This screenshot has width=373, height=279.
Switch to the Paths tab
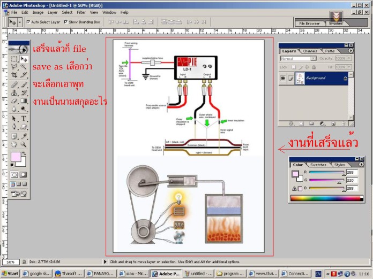[330, 51]
